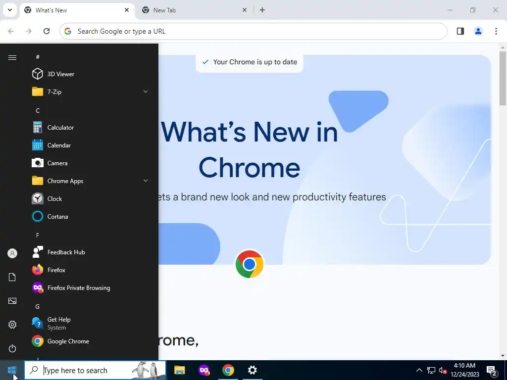Click the F letter group header
This screenshot has width=507, height=380.
[38, 235]
